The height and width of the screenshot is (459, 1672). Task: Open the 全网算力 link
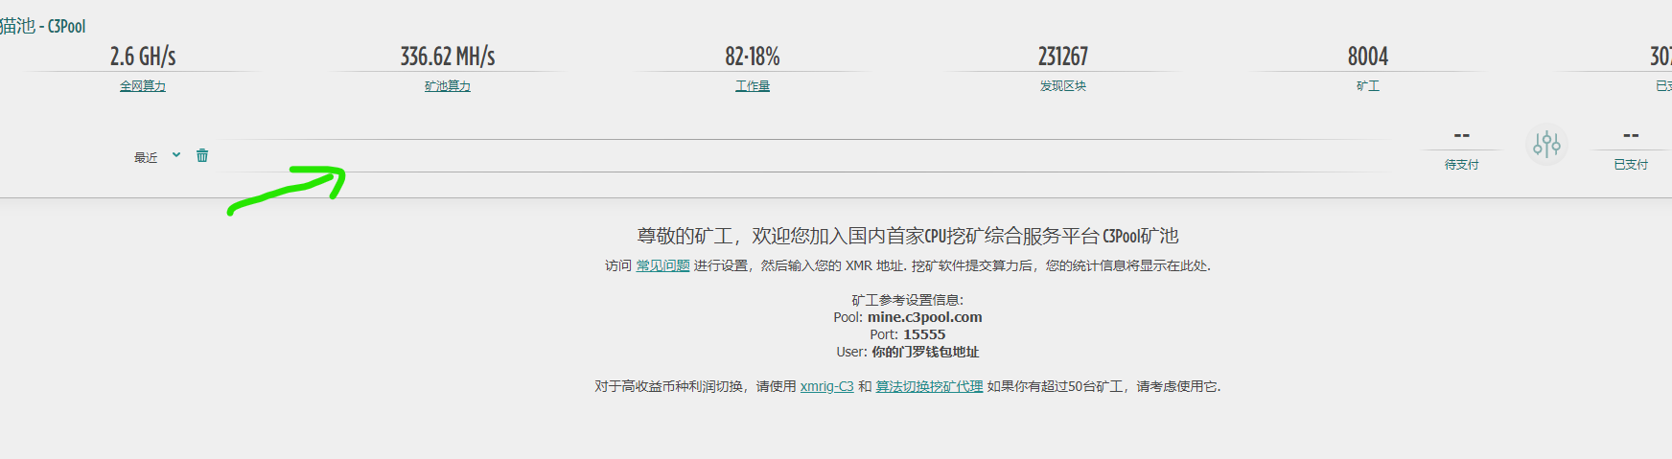click(x=143, y=86)
